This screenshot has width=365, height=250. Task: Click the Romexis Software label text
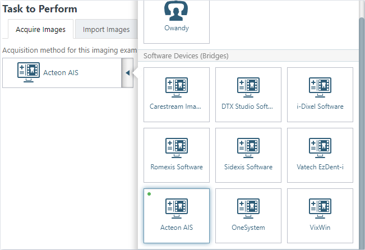pos(177,167)
